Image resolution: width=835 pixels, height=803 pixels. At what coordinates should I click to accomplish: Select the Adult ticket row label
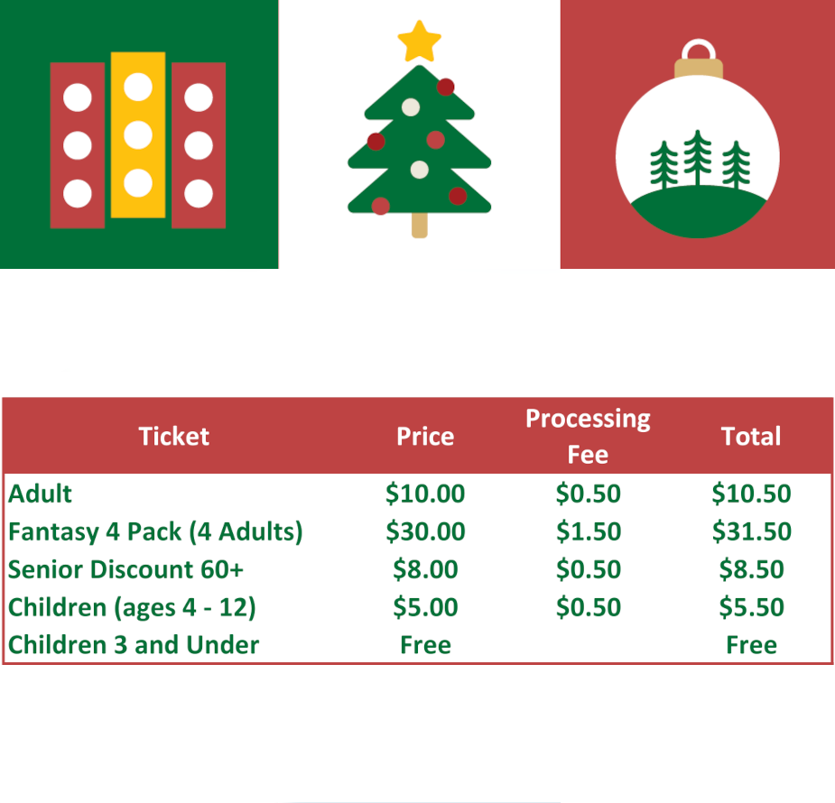tap(41, 494)
